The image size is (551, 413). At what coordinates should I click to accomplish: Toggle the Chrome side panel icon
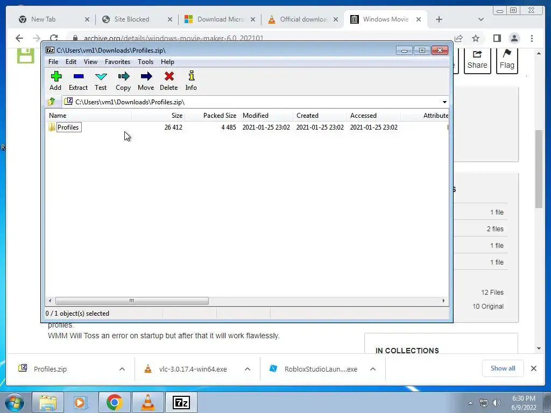pyautogui.click(x=497, y=38)
